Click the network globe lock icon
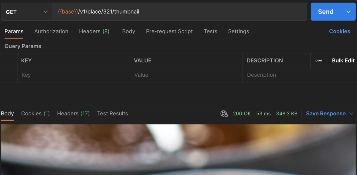Viewport: 357px width, 175px height. click(224, 114)
